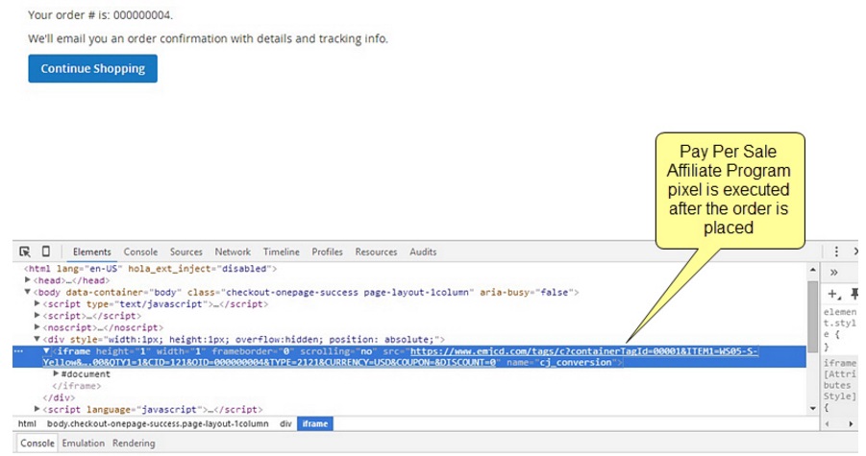Open the Profiles tab

coord(327,252)
